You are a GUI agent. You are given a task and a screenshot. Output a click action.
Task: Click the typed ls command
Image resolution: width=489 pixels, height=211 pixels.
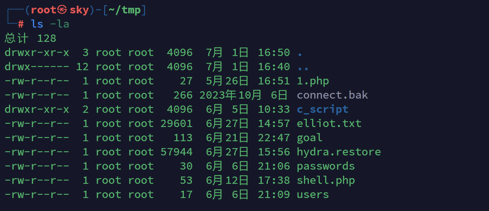pos(37,24)
